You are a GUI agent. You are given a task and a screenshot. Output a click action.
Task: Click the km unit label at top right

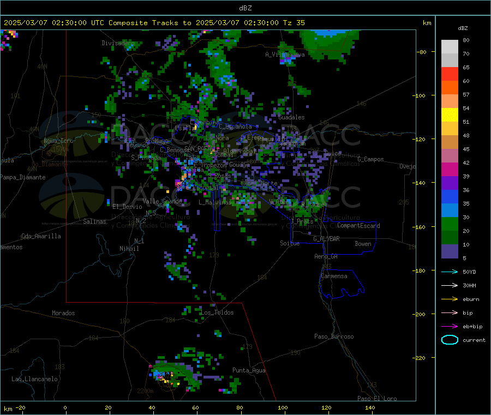[x=427, y=23]
